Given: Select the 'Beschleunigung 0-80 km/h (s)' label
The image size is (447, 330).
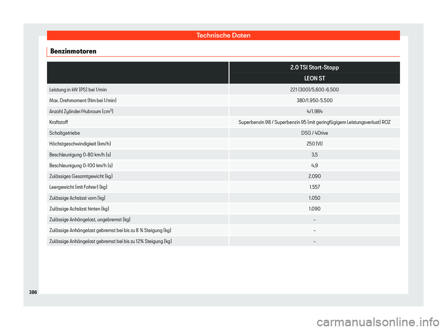Looking at the screenshot, I should pos(80,155).
